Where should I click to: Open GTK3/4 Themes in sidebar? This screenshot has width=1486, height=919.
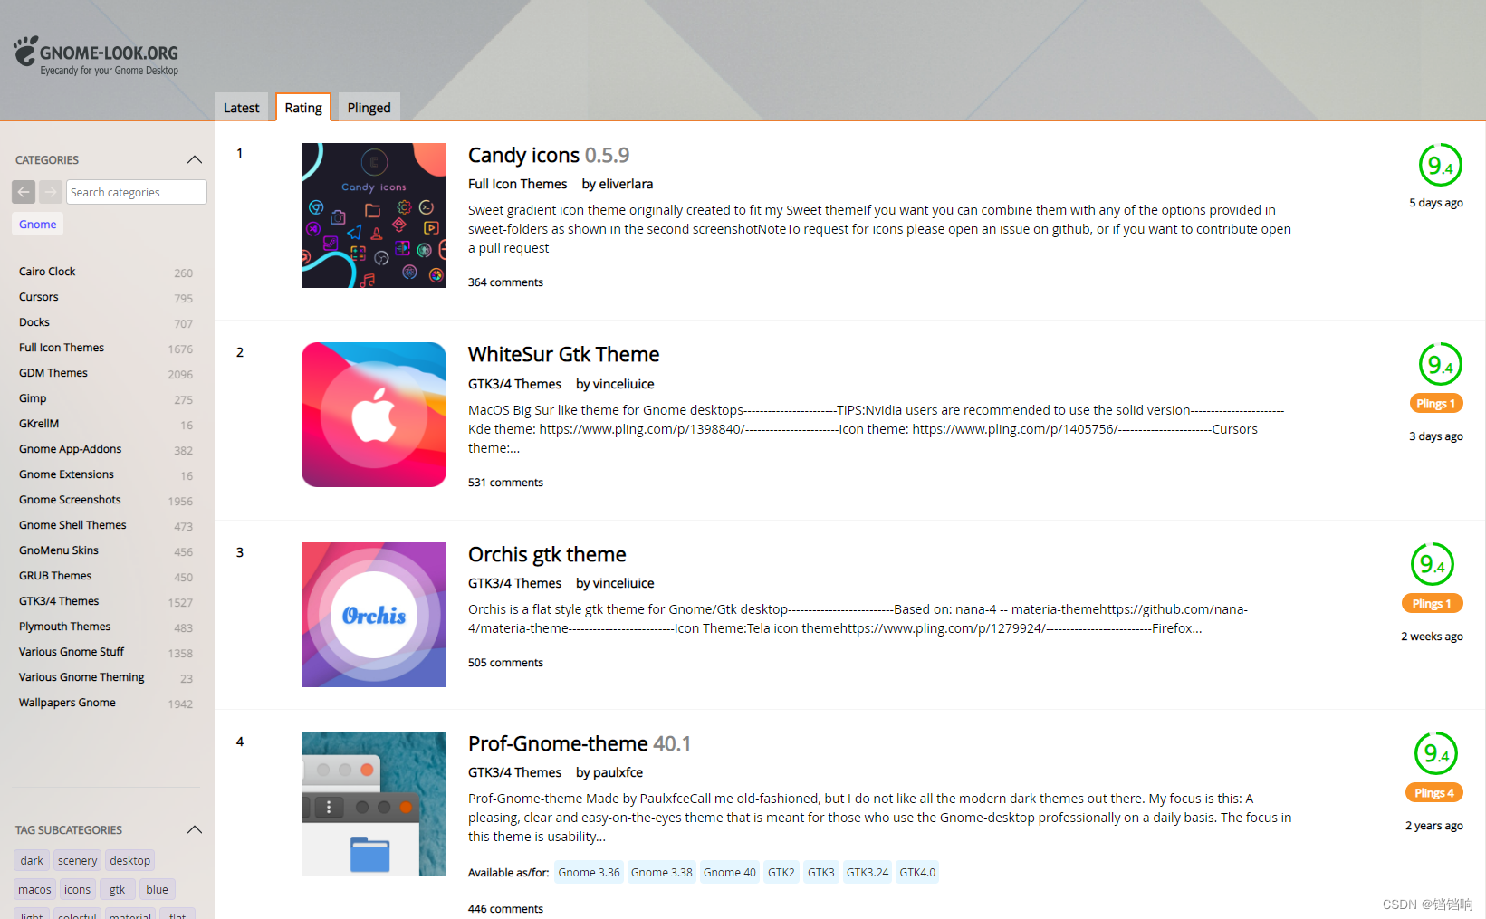pos(59,601)
